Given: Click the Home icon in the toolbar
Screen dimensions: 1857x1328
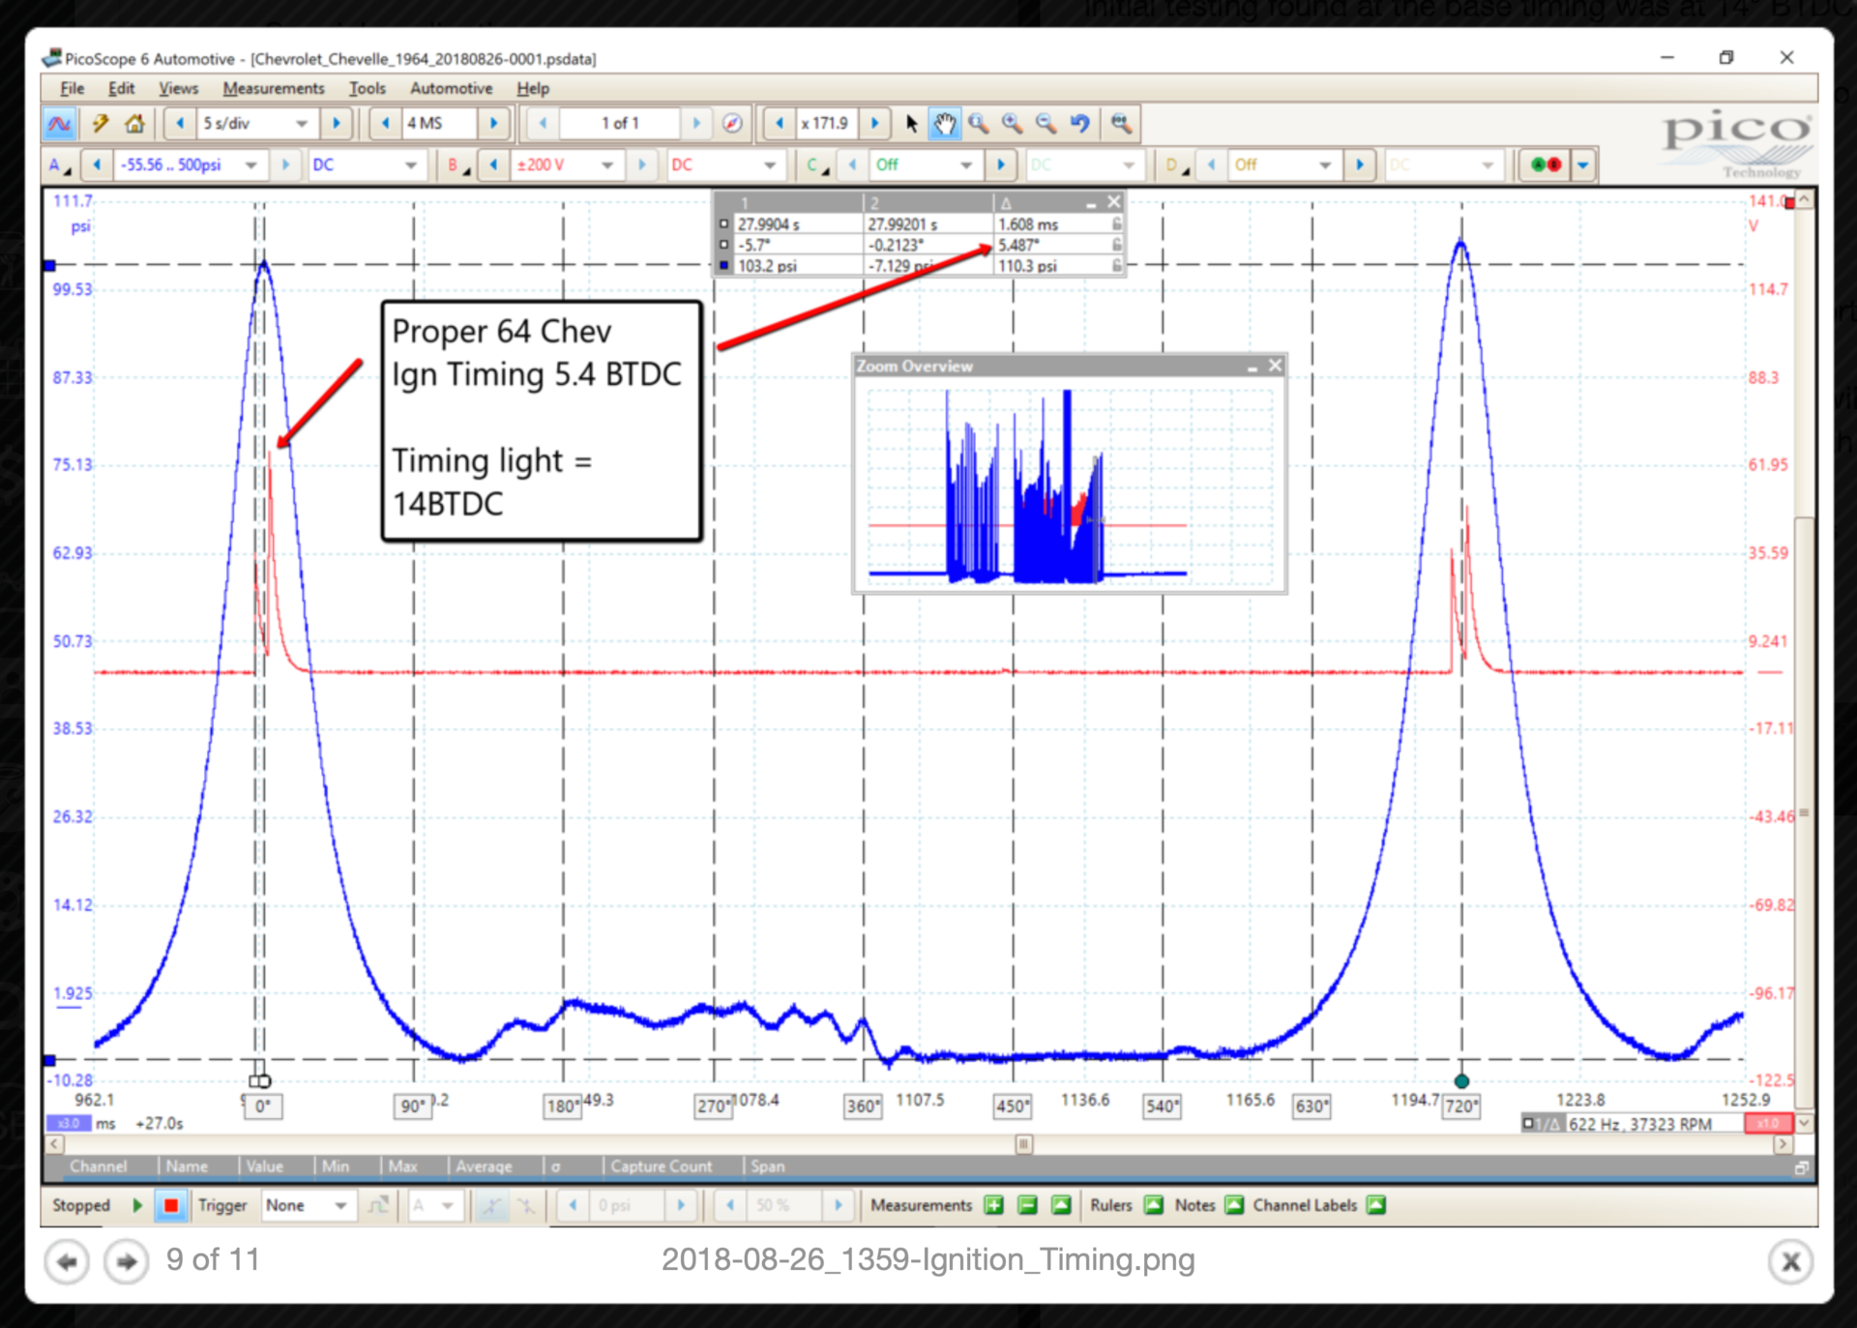Looking at the screenshot, I should click(x=134, y=123).
